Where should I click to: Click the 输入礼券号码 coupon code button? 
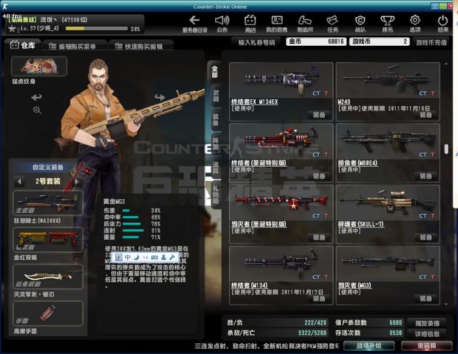tap(256, 42)
